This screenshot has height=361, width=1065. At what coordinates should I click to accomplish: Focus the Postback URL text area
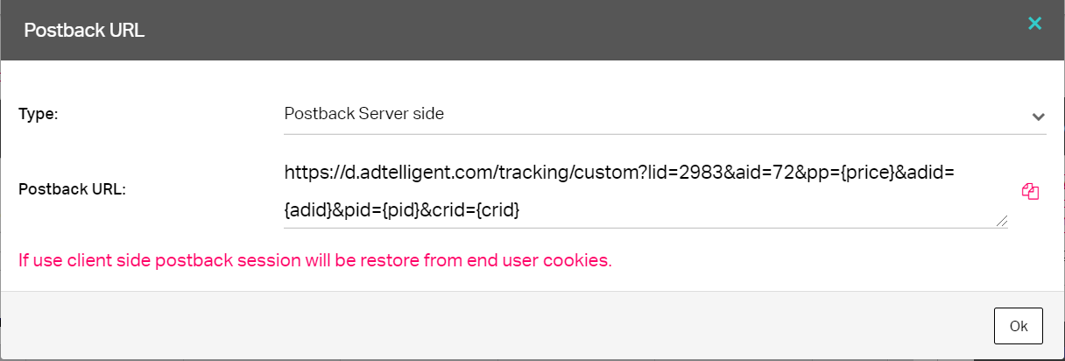pyautogui.click(x=645, y=191)
